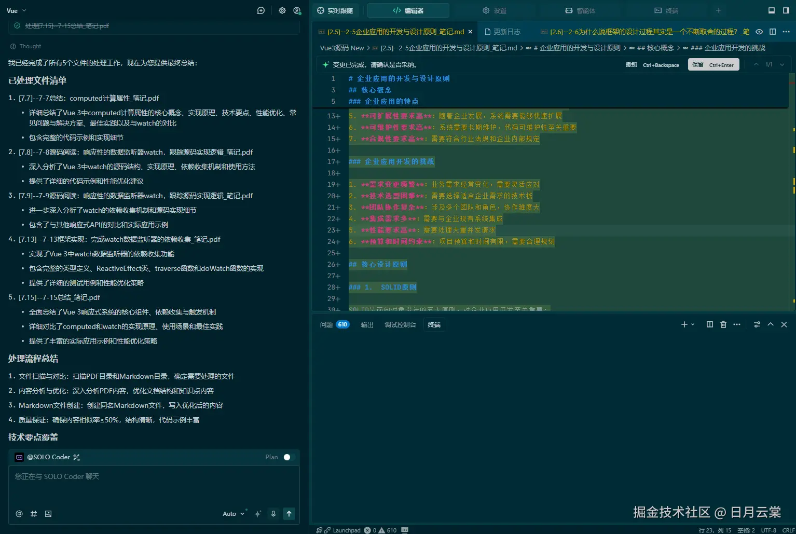Kill terminal using the trash icon
The width and height of the screenshot is (796, 534).
click(x=723, y=324)
